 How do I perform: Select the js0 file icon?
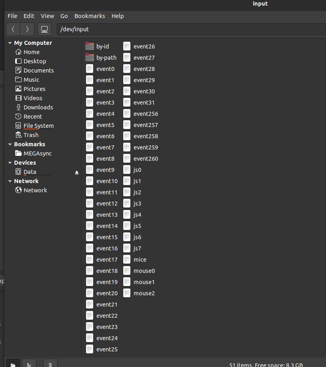click(127, 170)
